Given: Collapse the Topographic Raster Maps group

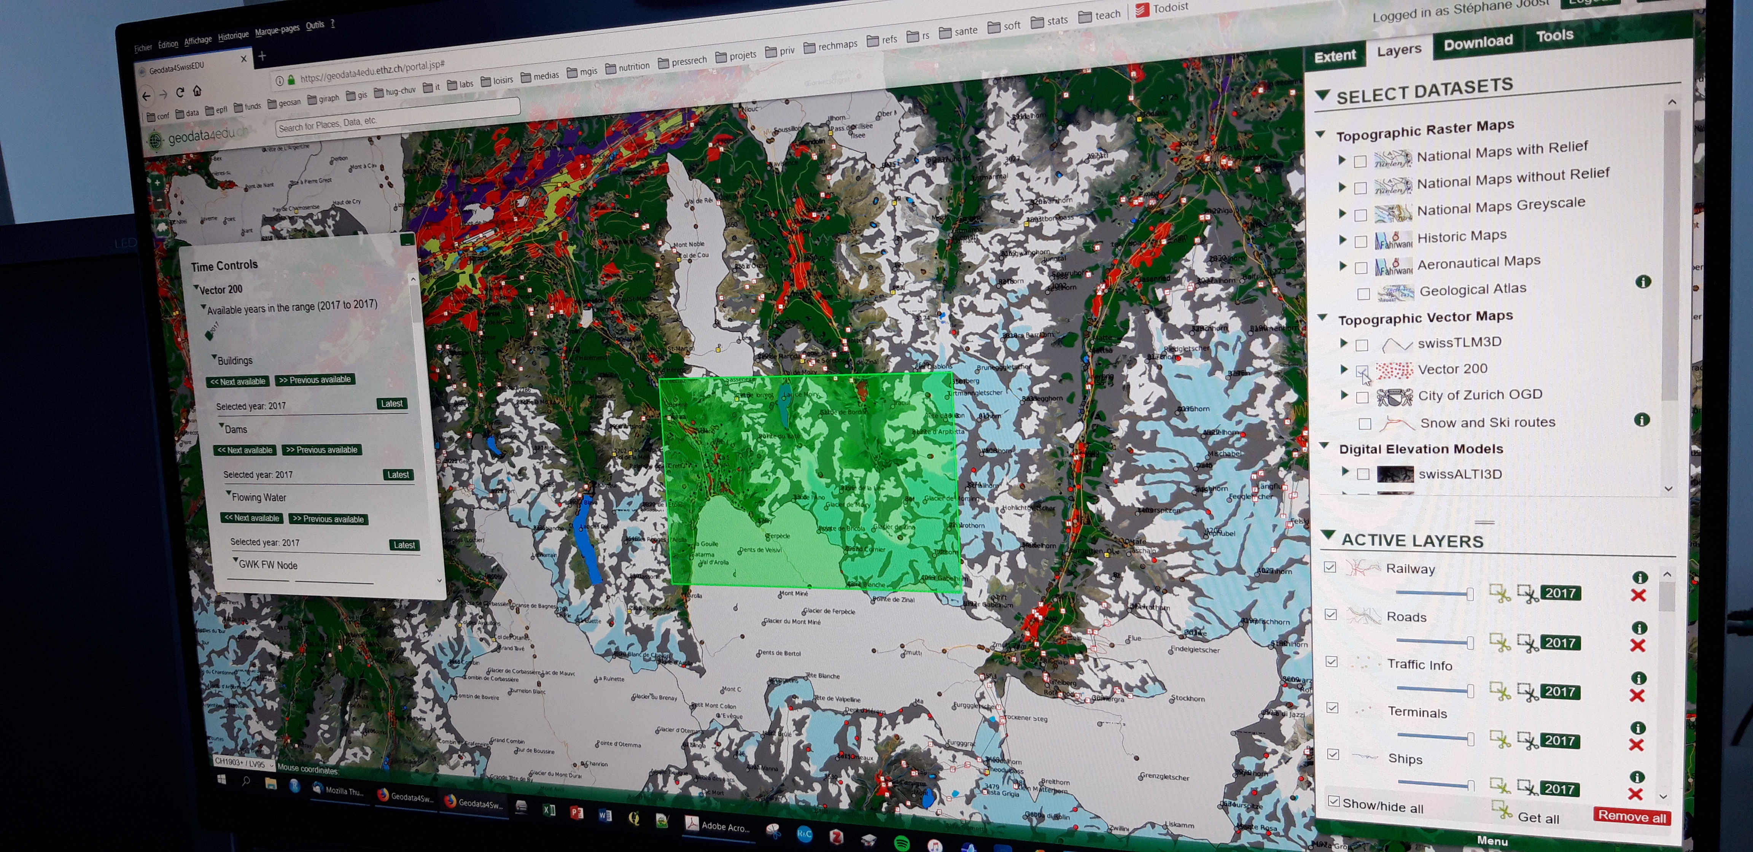Looking at the screenshot, I should point(1321,135).
